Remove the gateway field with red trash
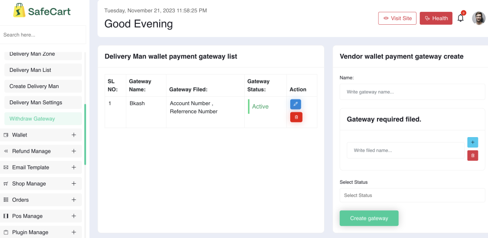 [x=472, y=155]
